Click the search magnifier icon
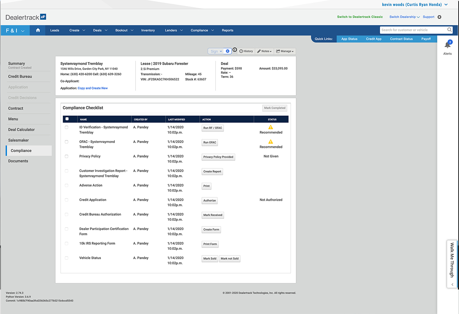 click(449, 30)
